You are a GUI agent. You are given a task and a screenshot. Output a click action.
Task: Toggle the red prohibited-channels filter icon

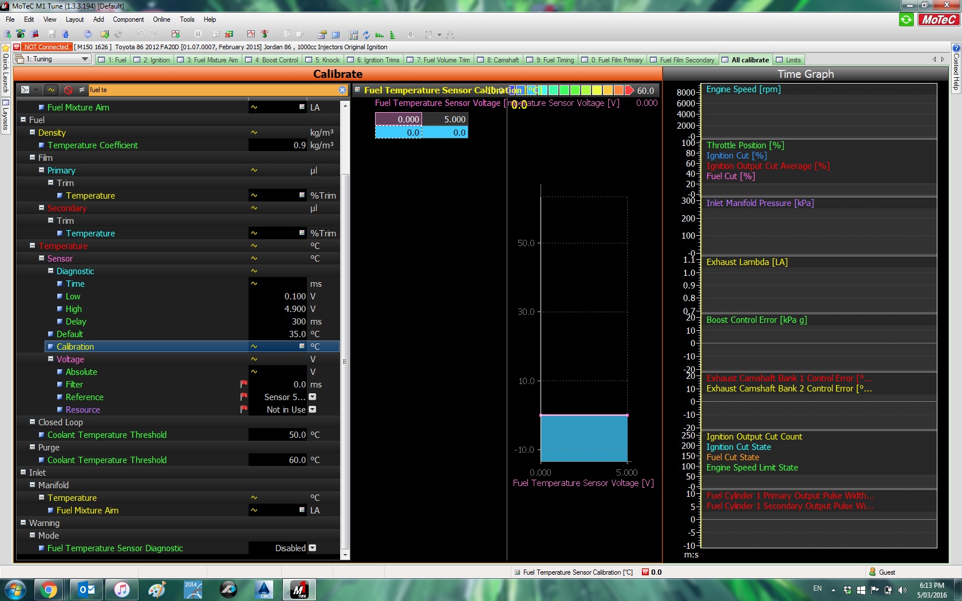coord(68,90)
